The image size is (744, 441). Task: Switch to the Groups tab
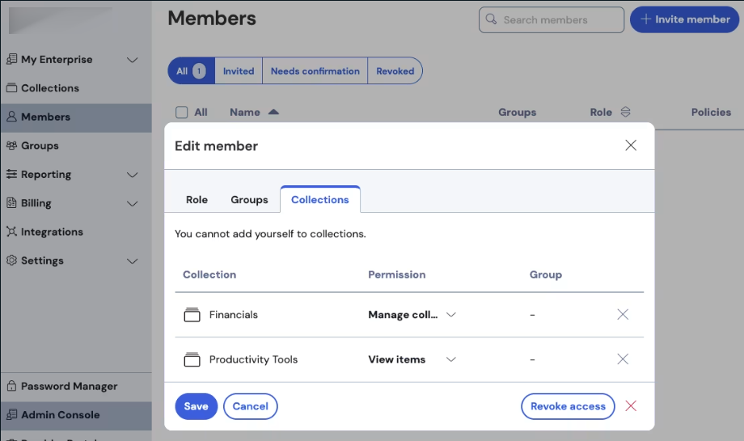(249, 200)
